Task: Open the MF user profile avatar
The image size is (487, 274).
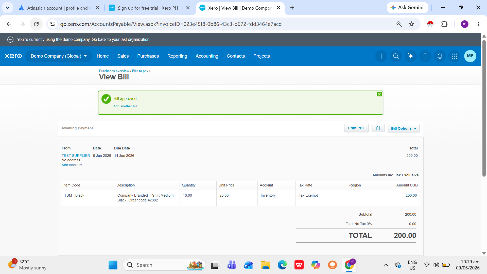Action: click(470, 56)
